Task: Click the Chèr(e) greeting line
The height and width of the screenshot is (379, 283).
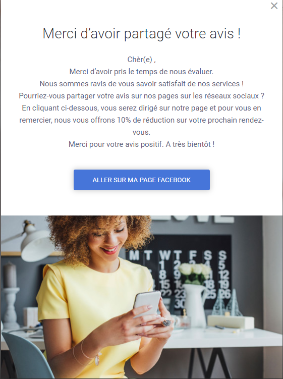Action: tap(142, 60)
